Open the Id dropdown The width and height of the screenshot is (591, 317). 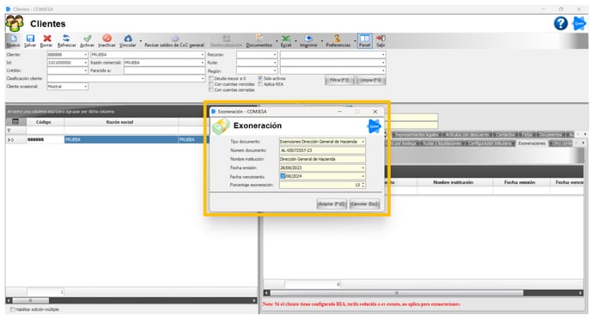tap(86, 63)
